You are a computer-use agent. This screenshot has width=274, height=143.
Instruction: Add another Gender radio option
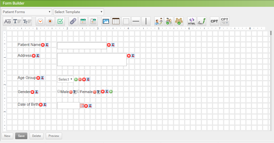tap(111, 92)
